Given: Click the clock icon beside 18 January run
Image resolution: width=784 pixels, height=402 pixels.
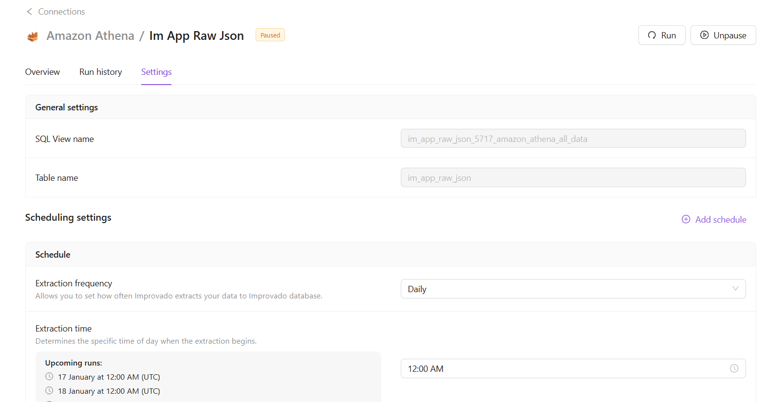Looking at the screenshot, I should 49,391.
